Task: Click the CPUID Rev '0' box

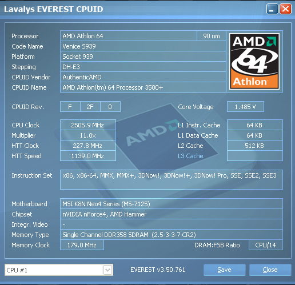Action: (x=110, y=107)
